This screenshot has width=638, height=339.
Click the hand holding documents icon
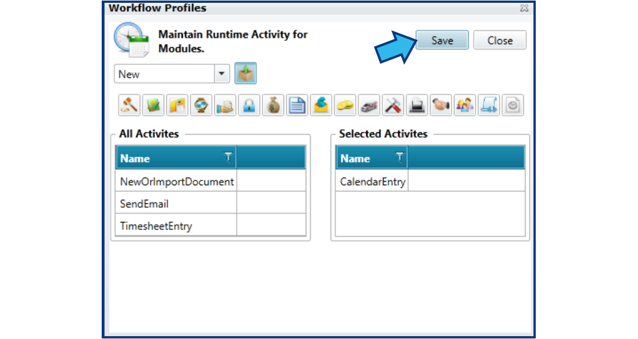click(226, 105)
